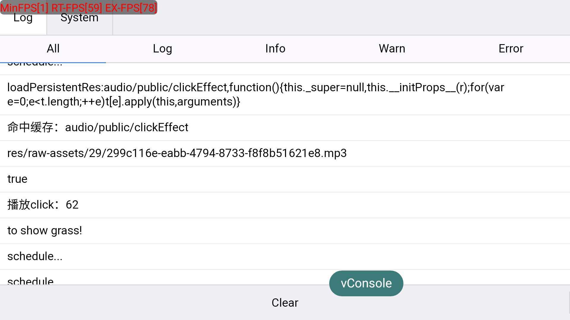Select the 播放click: 62 log line
570x320 pixels.
click(43, 205)
